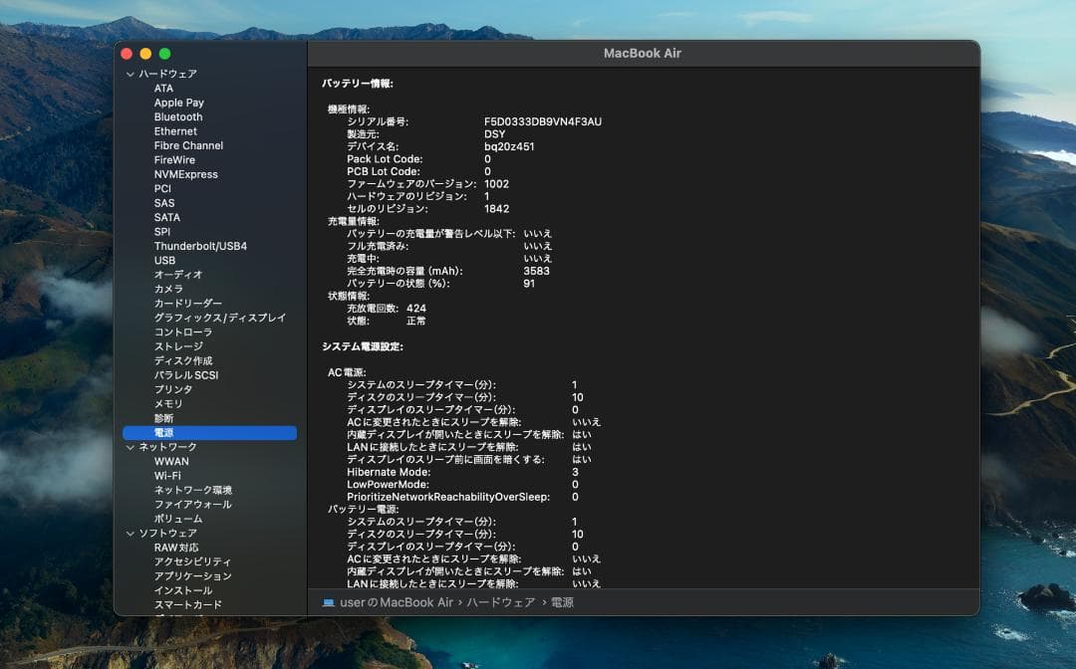Select the Apple Pay entry
This screenshot has width=1076, height=669.
pyautogui.click(x=179, y=102)
